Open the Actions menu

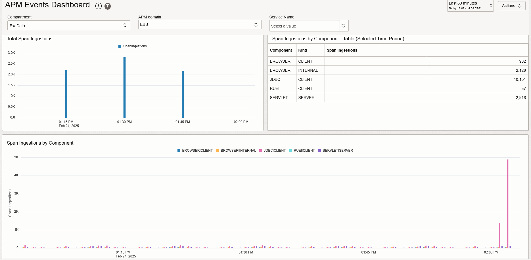coord(511,5)
